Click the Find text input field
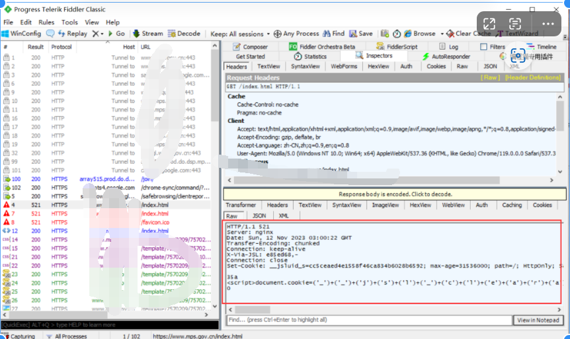The height and width of the screenshot is (339, 570). pyautogui.click(x=369, y=320)
